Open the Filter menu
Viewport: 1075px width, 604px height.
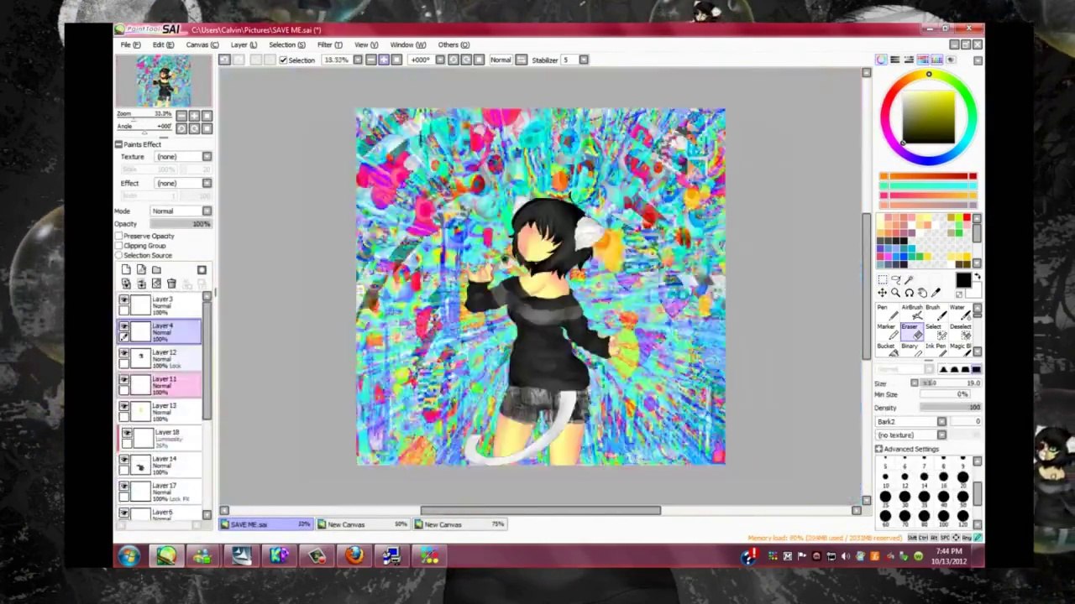click(x=329, y=44)
